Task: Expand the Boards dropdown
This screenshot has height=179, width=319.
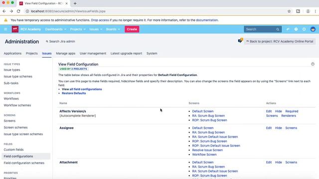Action: 113,29
